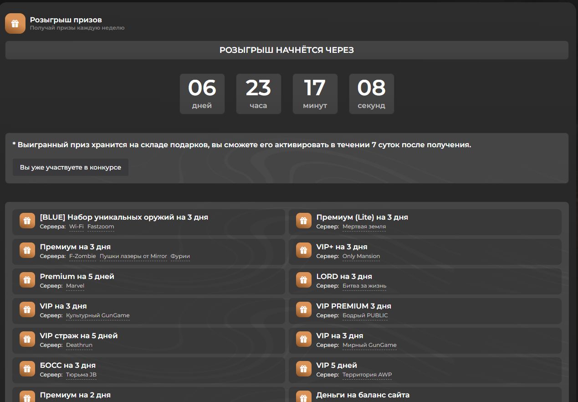The image size is (578, 402).
Task: Open Пушки лазеры от Mirror server link
Action: pos(133,256)
